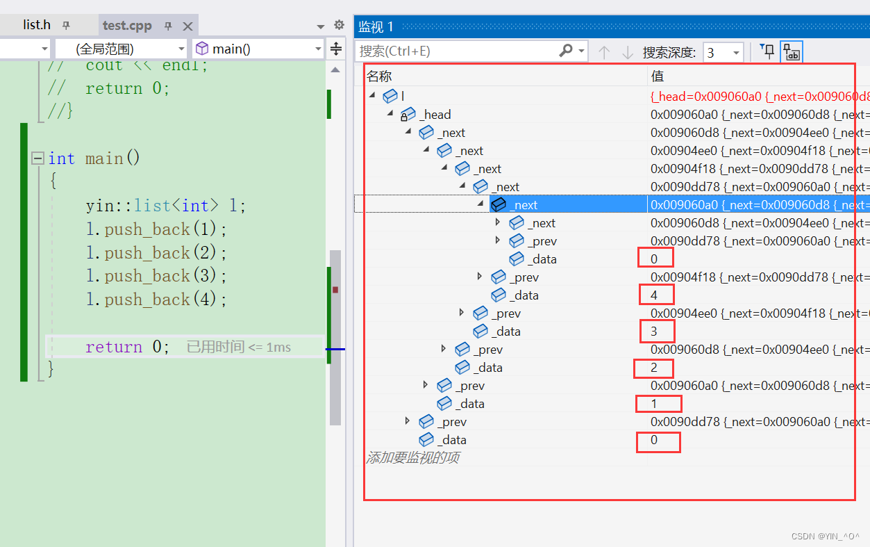Toggle the pin icon on test.cpp tab

tap(168, 26)
